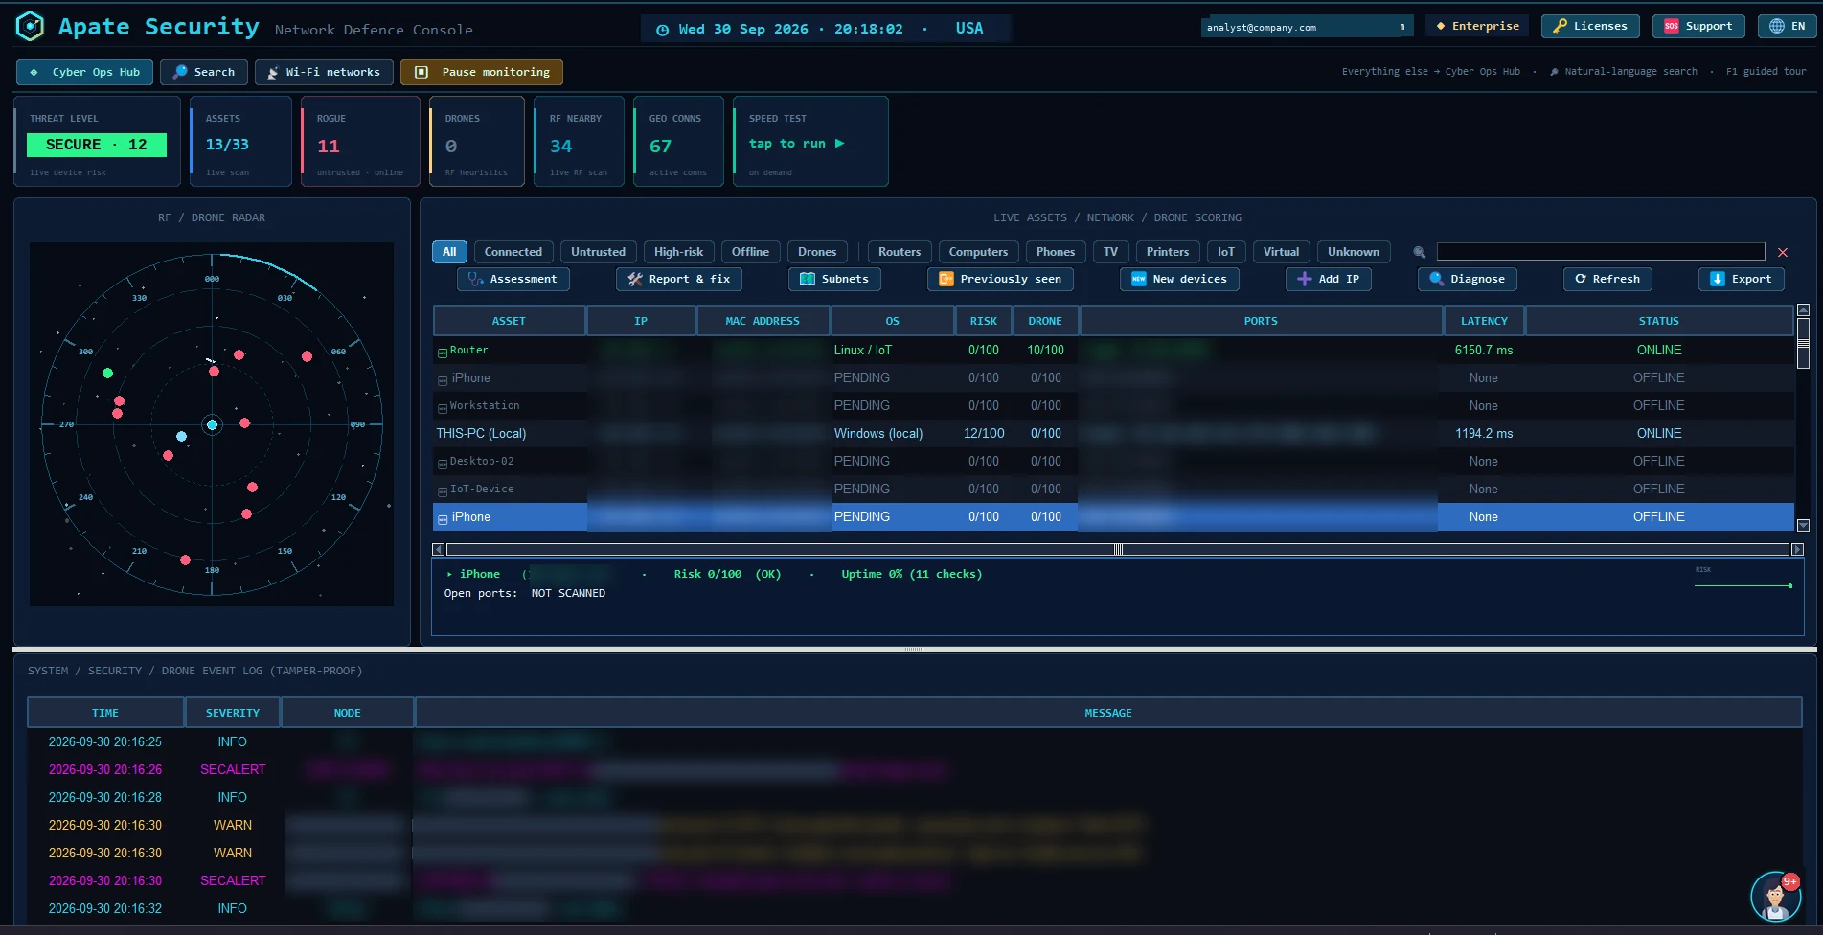Show Previously seen devices
Image resolution: width=1823 pixels, height=935 pixels.
[x=1000, y=279]
